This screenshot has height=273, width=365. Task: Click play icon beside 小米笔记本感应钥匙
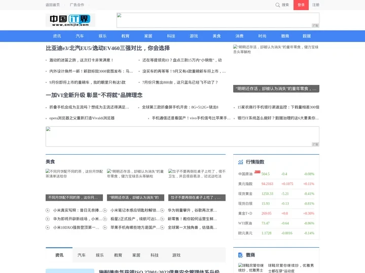tap(105, 210)
